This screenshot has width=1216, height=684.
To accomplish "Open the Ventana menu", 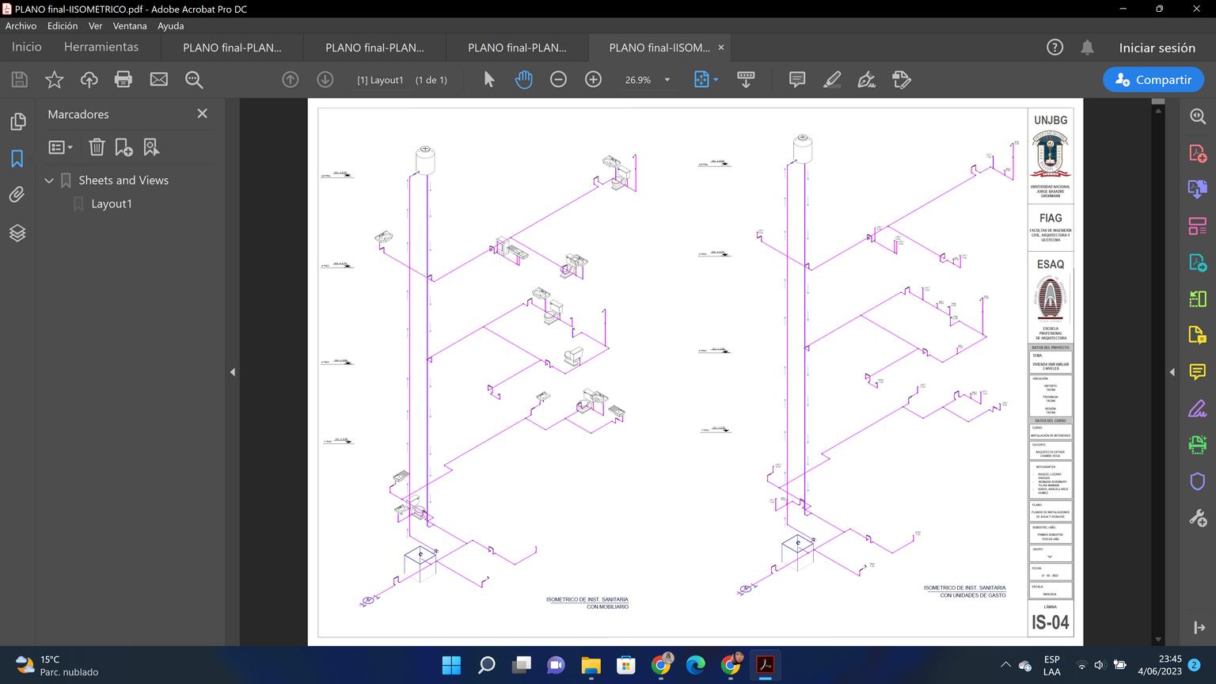I will (130, 25).
